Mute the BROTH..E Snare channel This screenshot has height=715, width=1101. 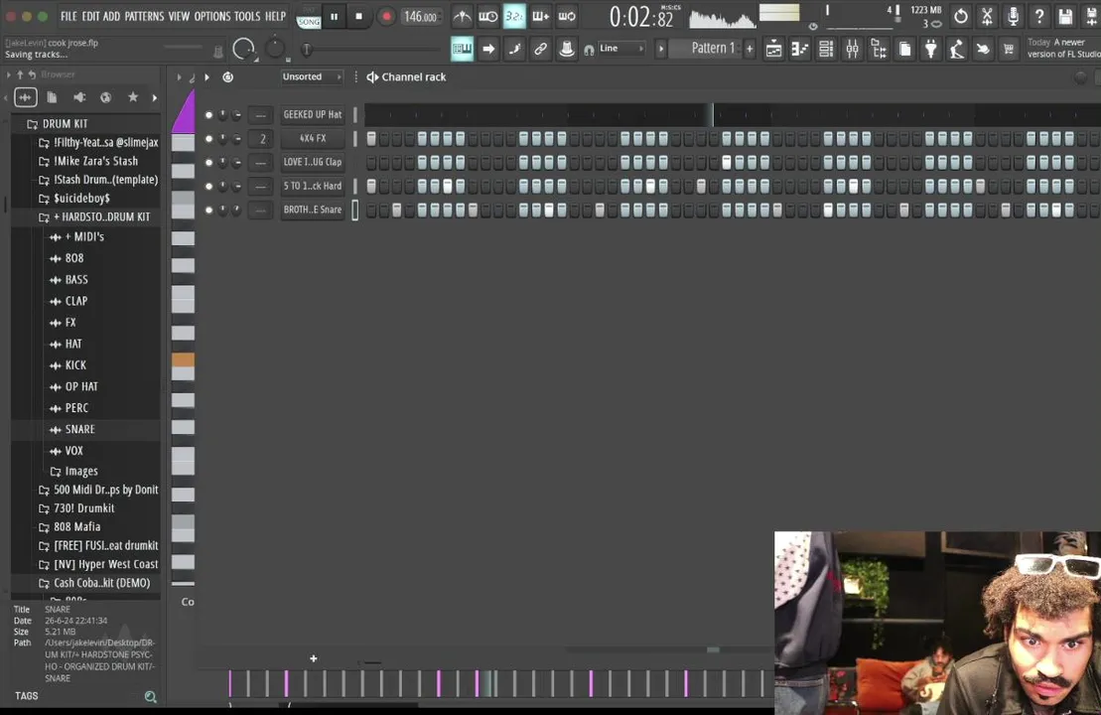(208, 210)
